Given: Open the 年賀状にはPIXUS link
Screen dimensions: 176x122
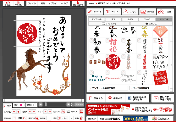Looking at the screenshot, I should pyautogui.click(x=110, y=119).
